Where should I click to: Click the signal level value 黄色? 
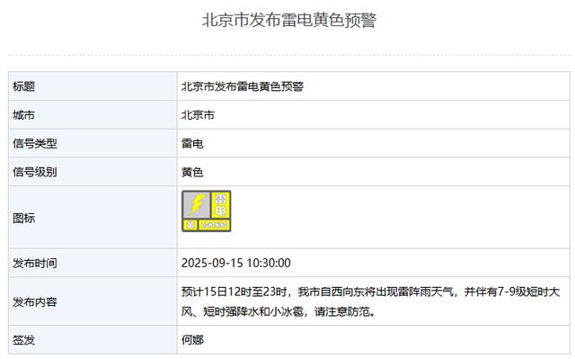pyautogui.click(x=192, y=172)
